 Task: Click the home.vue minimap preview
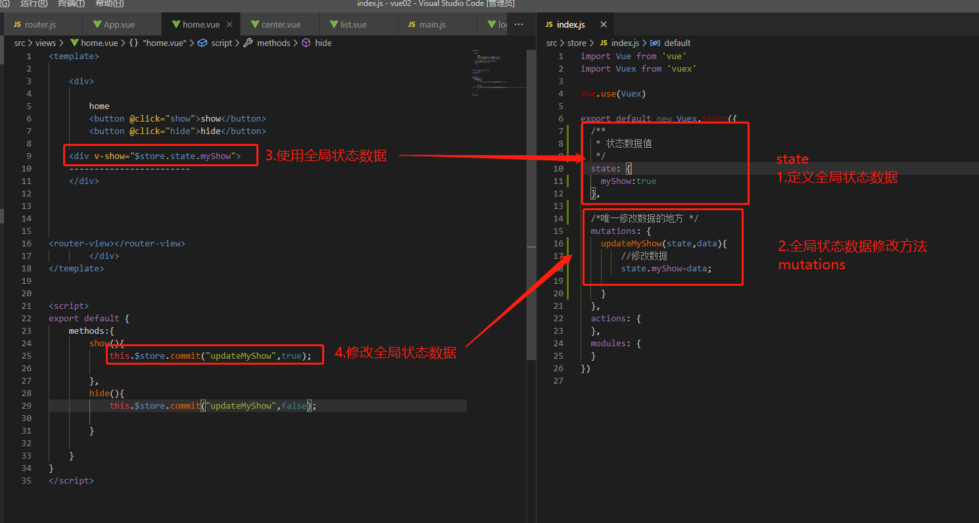point(498,72)
